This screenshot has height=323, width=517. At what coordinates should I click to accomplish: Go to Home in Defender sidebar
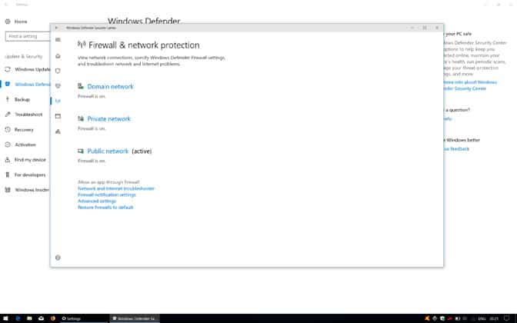(58, 56)
